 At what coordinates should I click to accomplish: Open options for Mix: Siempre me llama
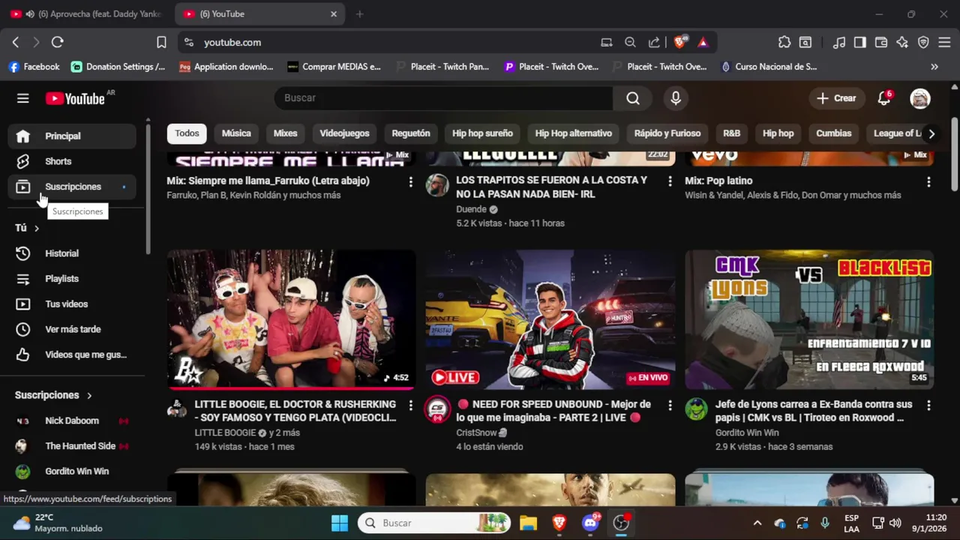[410, 181]
